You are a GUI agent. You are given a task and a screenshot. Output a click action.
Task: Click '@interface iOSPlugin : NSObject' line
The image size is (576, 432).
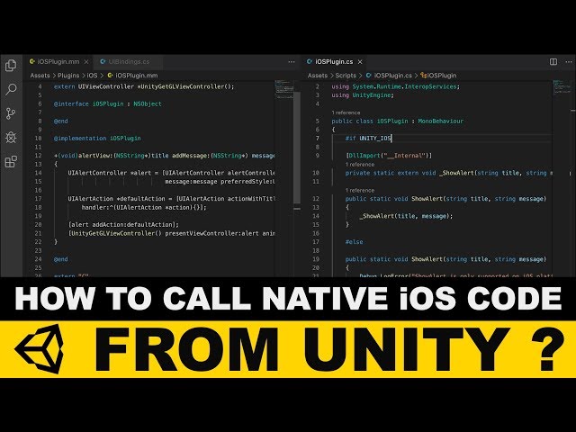tap(108, 104)
